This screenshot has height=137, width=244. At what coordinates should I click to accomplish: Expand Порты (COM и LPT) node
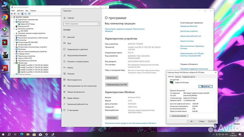point(14,59)
